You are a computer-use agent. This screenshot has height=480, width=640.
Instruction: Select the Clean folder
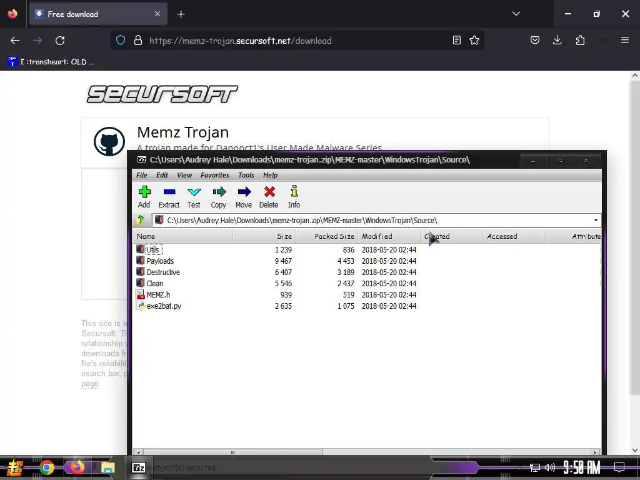(x=155, y=284)
